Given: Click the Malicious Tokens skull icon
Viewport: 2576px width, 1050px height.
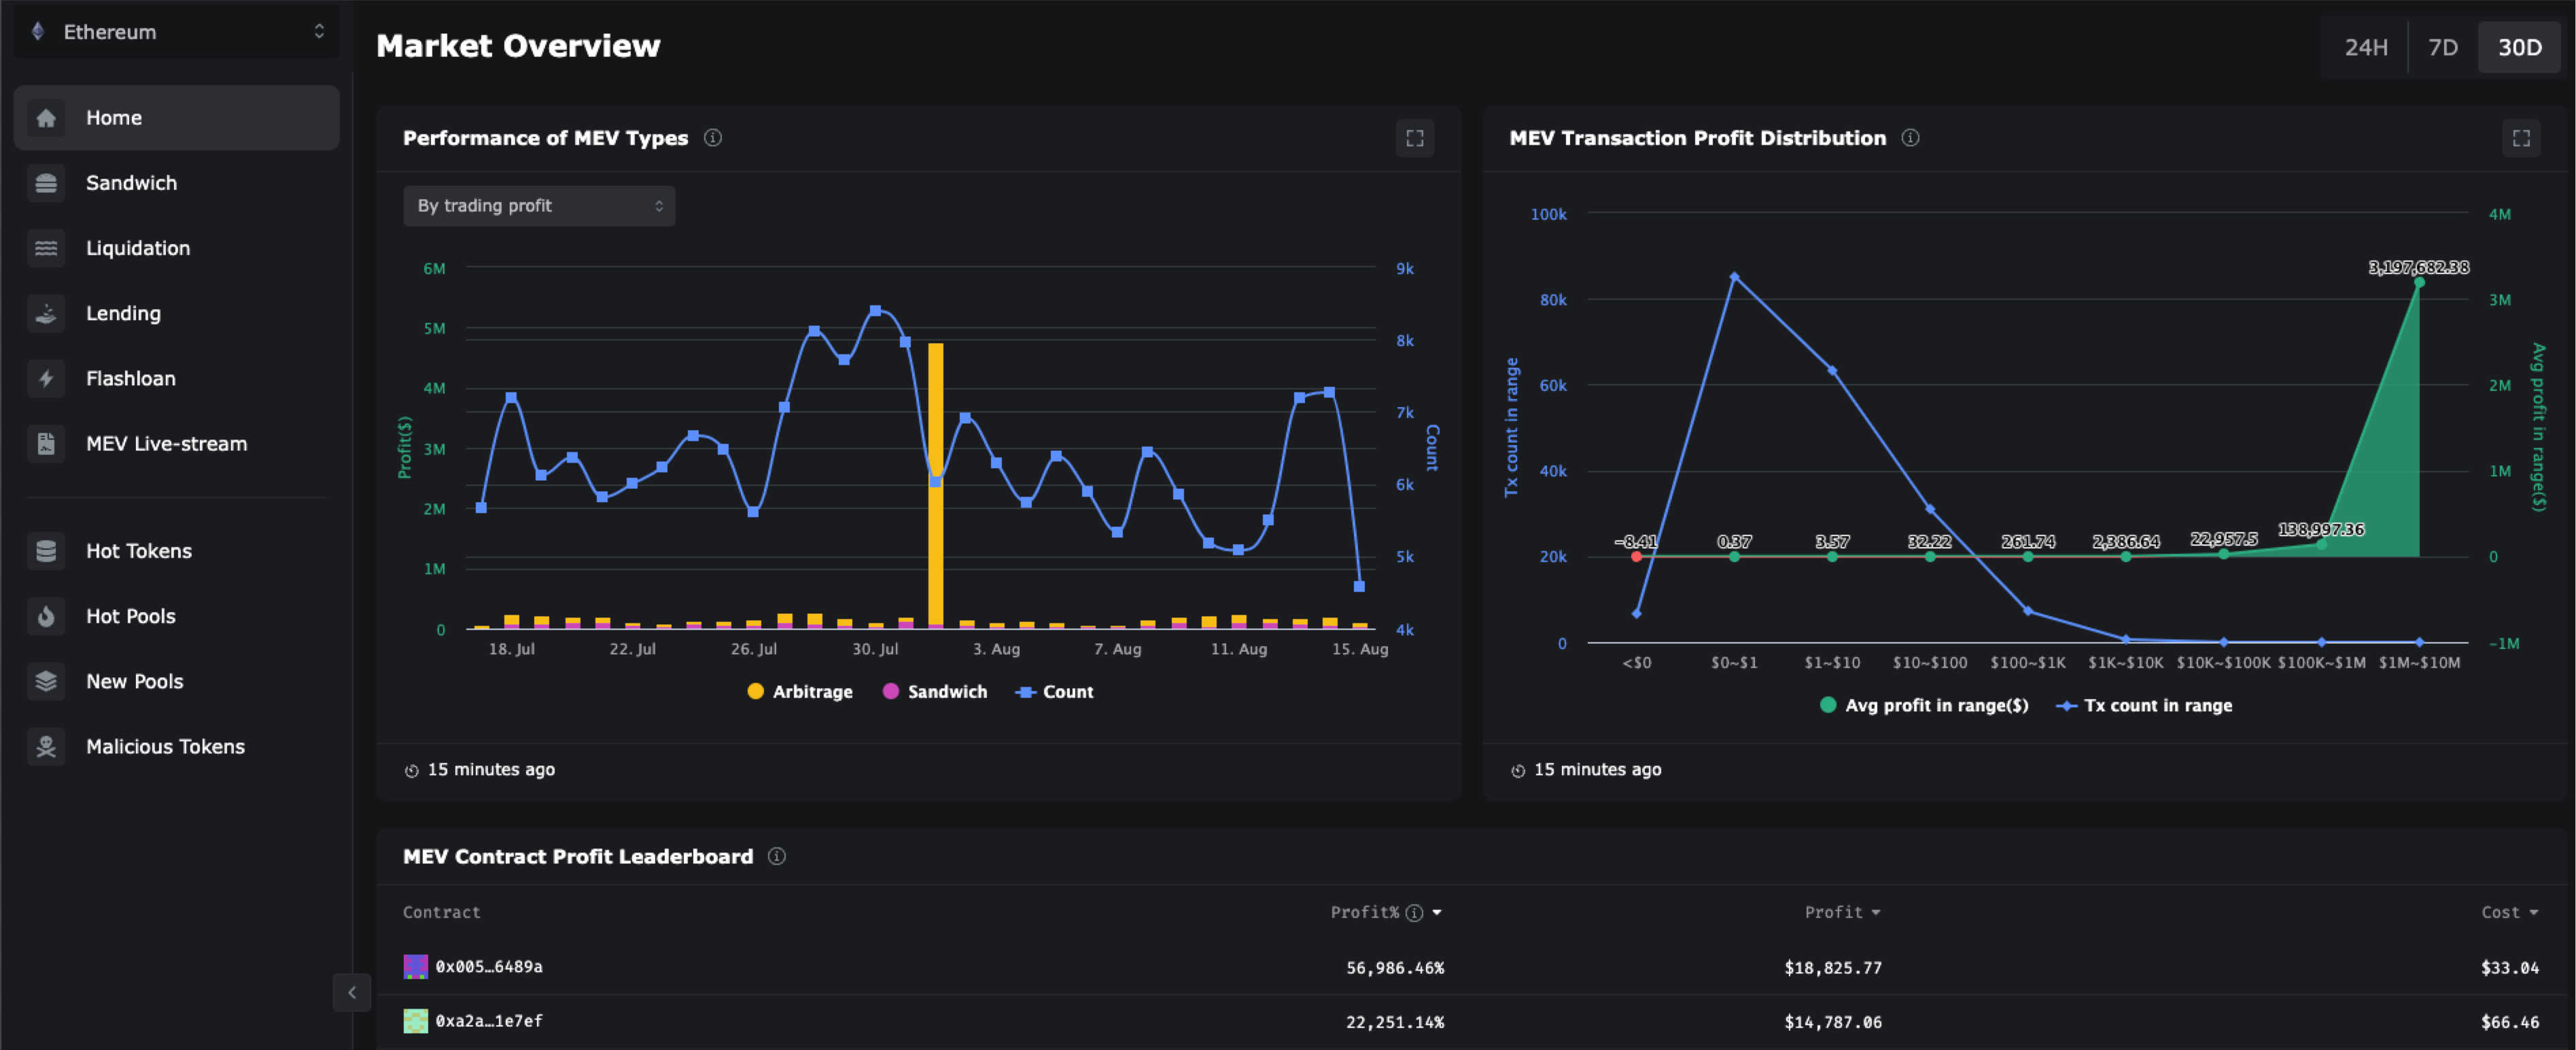Looking at the screenshot, I should (x=46, y=746).
